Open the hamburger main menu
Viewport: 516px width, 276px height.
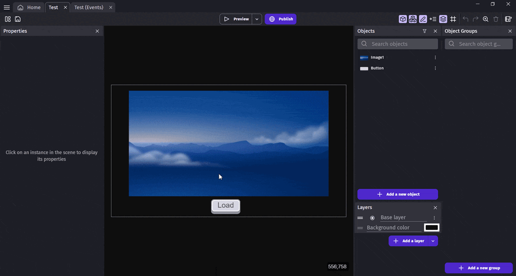(7, 7)
